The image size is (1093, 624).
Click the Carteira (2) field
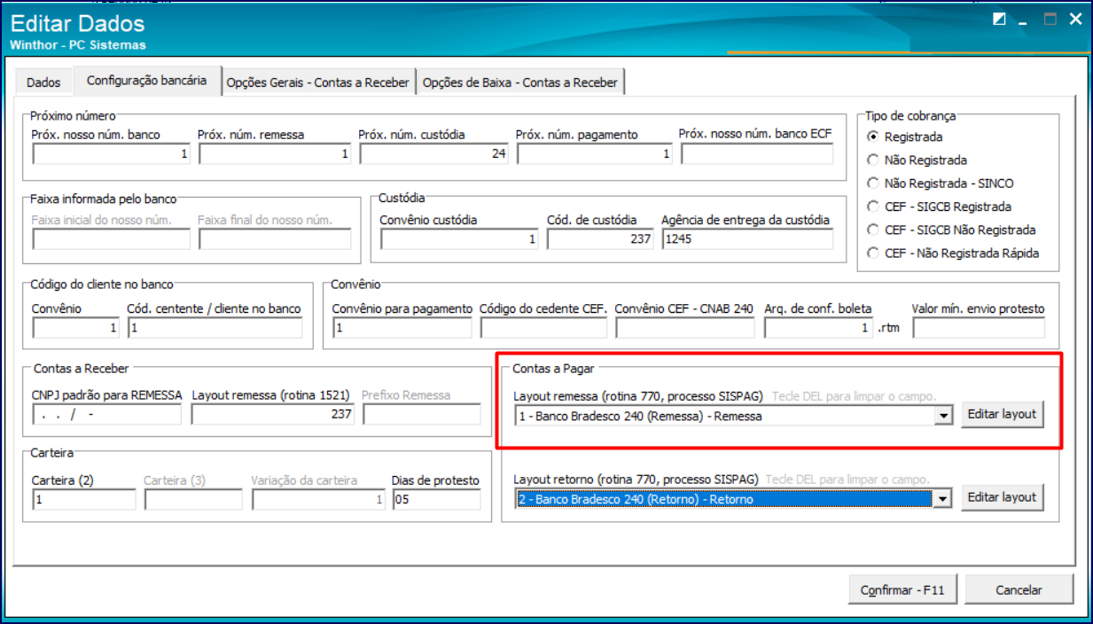coord(84,500)
